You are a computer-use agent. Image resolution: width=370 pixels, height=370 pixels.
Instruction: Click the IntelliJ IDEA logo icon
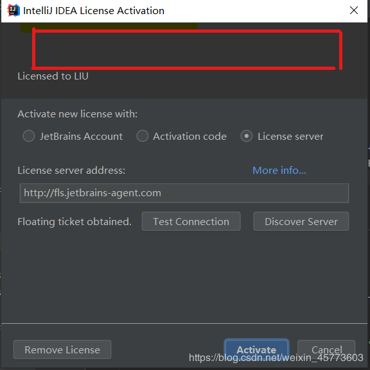[13, 10]
